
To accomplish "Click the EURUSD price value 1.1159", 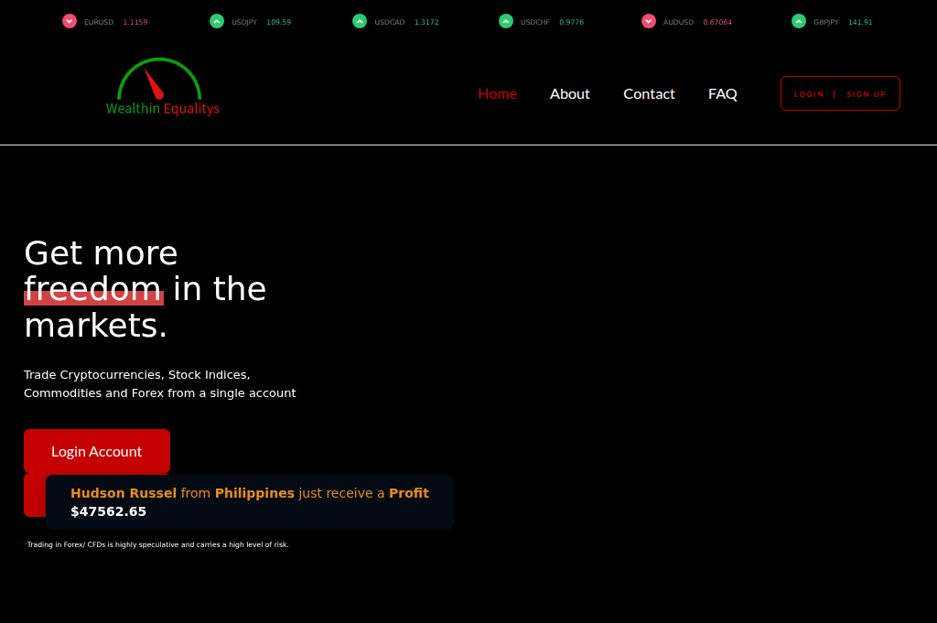I will (x=135, y=22).
